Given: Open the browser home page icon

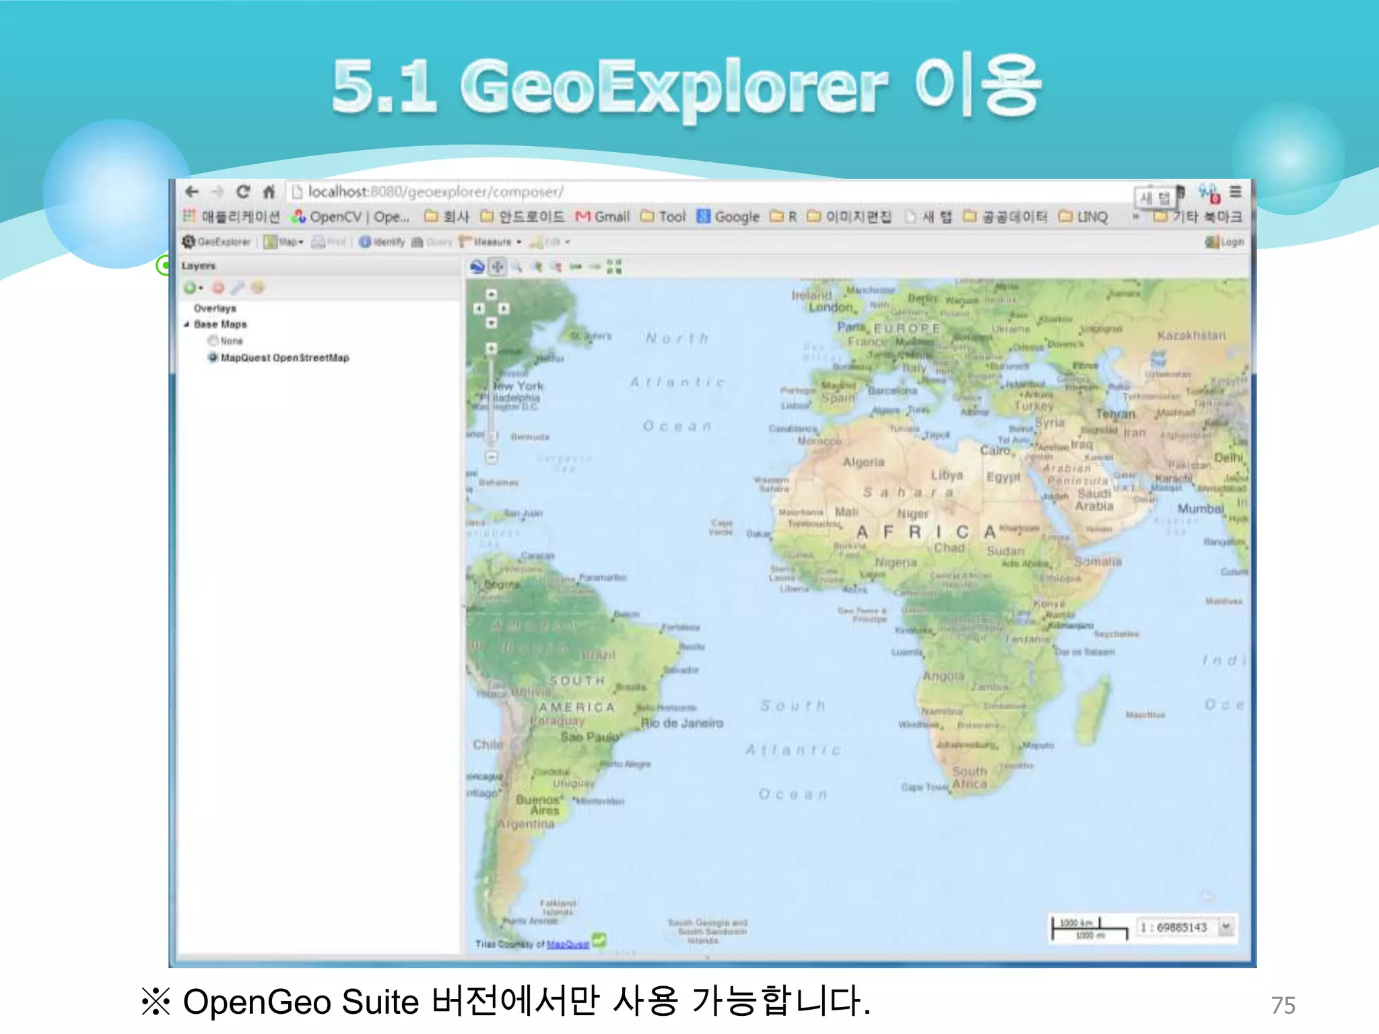Looking at the screenshot, I should point(269,192).
